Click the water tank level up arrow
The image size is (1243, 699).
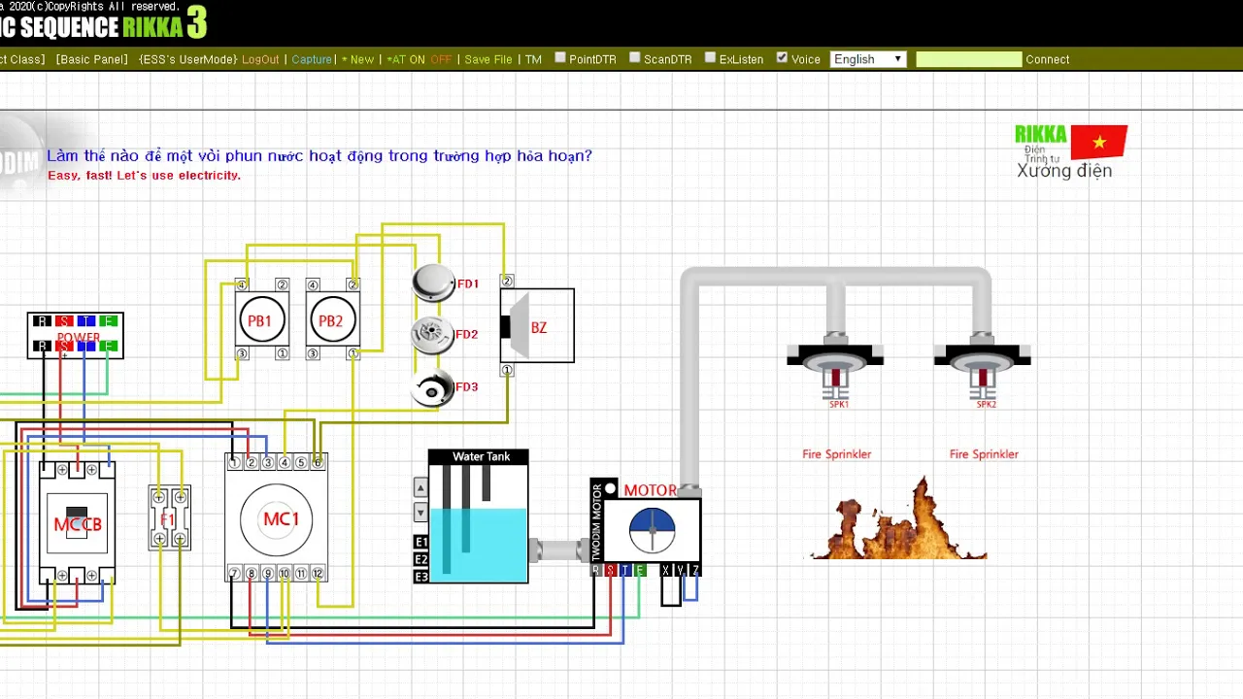pyautogui.click(x=420, y=487)
